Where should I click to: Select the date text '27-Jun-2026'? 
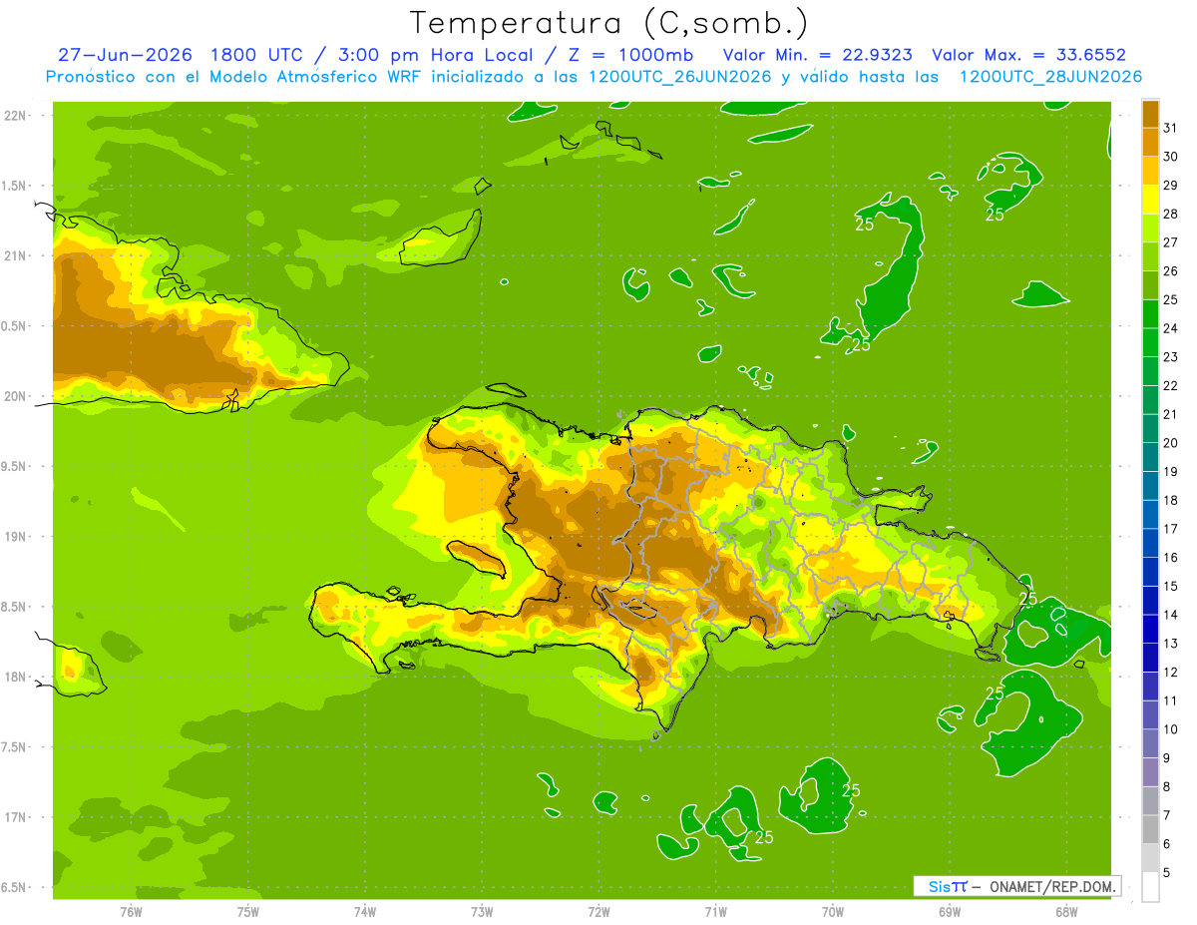tap(125, 55)
